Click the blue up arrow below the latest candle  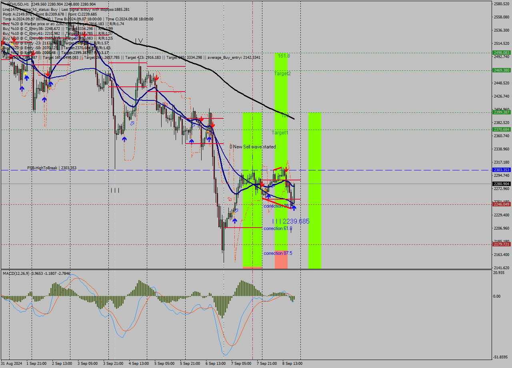pos(294,208)
